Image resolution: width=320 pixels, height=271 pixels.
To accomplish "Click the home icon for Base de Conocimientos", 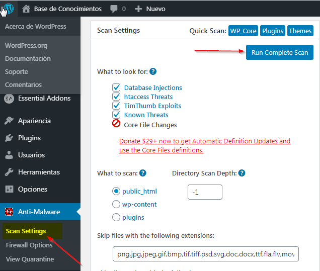I will point(26,9).
